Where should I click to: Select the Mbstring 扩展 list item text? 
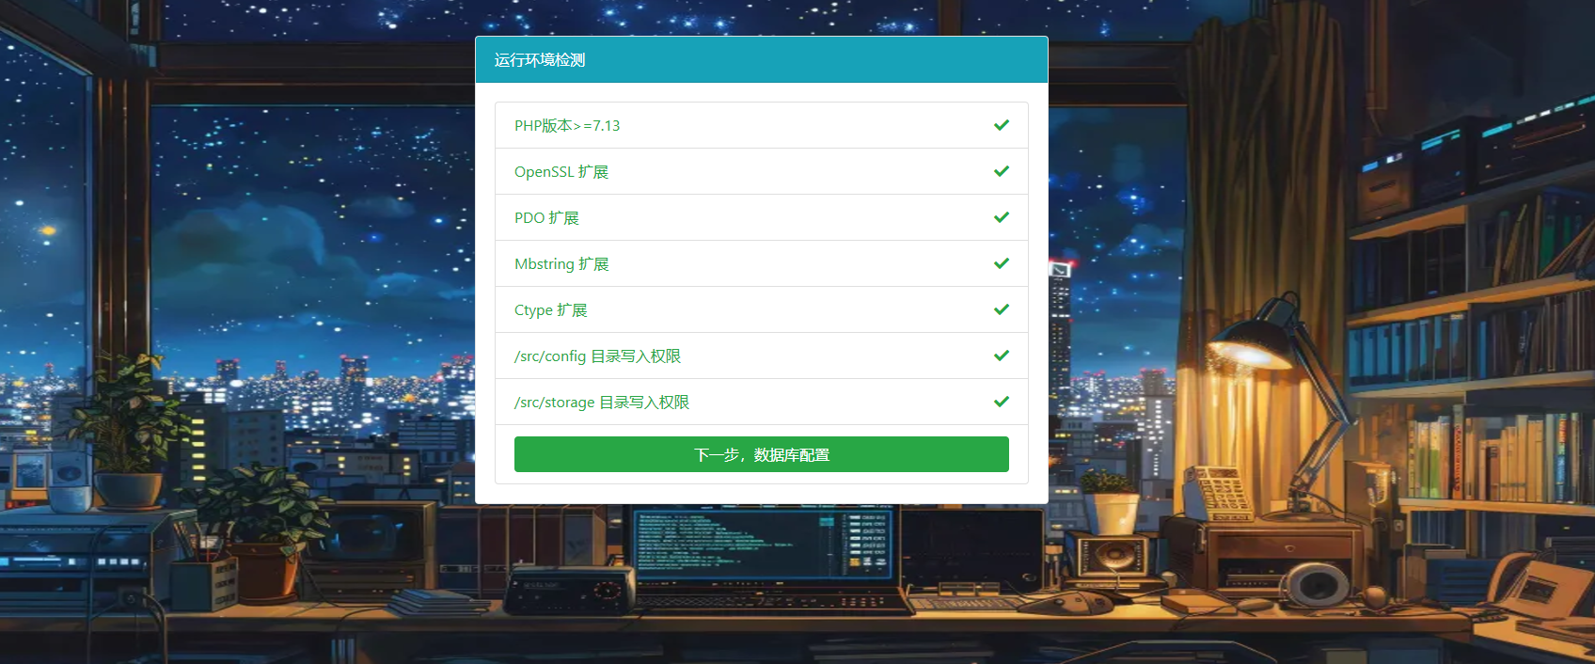coord(561,263)
